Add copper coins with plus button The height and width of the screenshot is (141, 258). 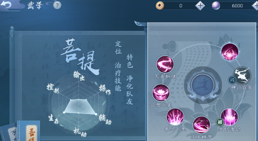pos(200,6)
